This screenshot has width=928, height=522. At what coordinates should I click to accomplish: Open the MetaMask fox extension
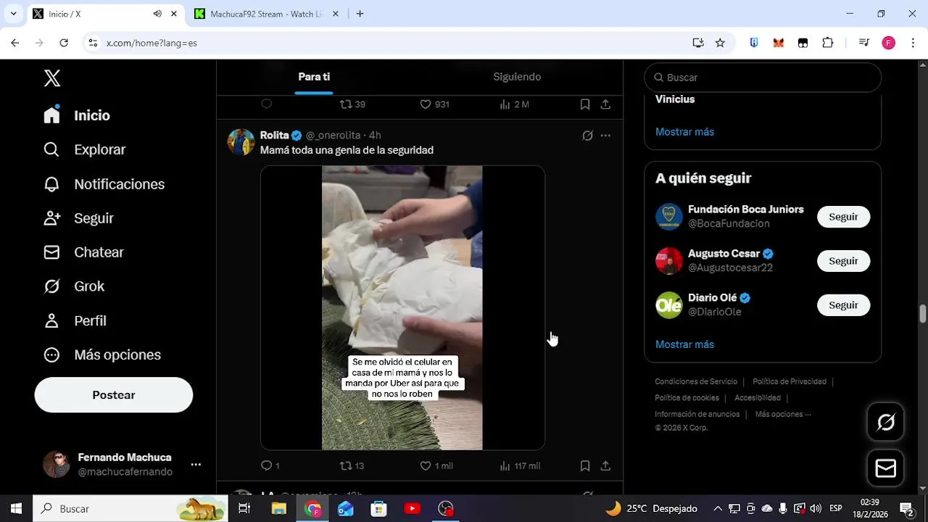(x=778, y=43)
